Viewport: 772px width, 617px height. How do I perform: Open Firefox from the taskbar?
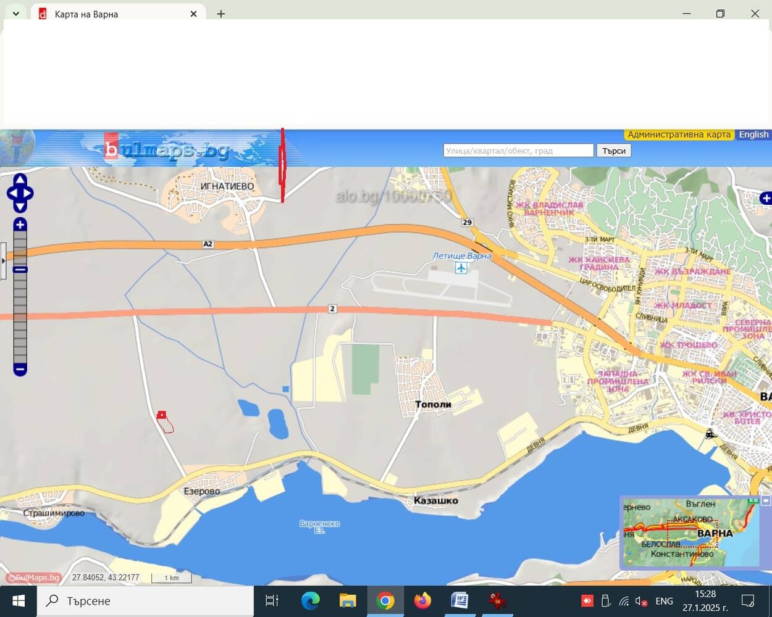point(422,600)
